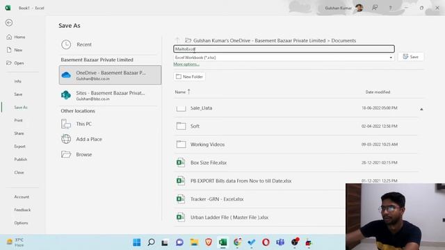
Task: Open the Home page in sidebar
Action: point(16,37)
